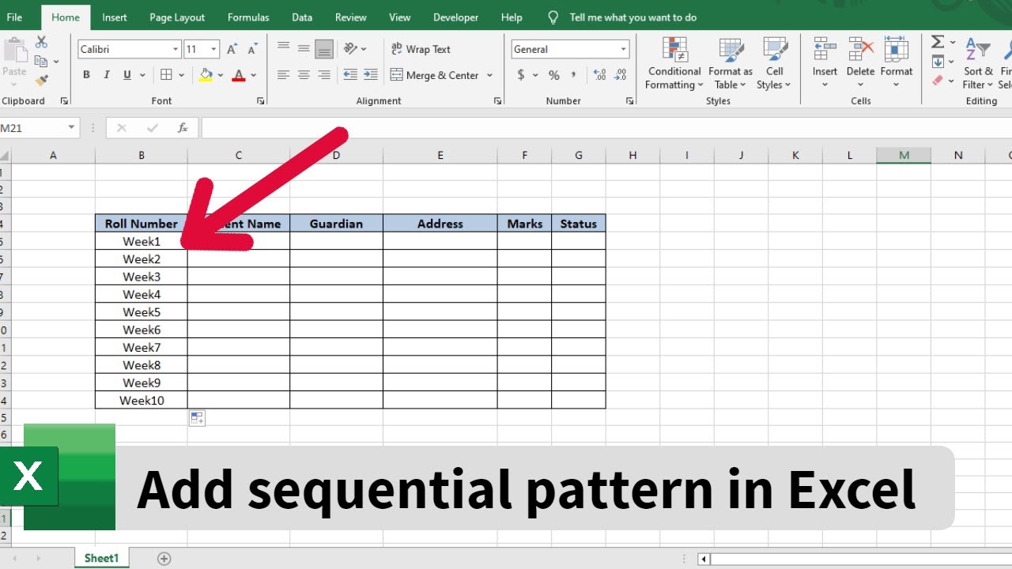Click the Cut scissors icon

[41, 42]
